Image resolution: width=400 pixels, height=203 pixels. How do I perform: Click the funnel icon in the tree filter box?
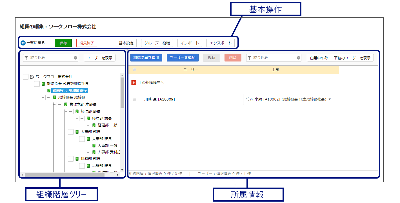point(26,58)
